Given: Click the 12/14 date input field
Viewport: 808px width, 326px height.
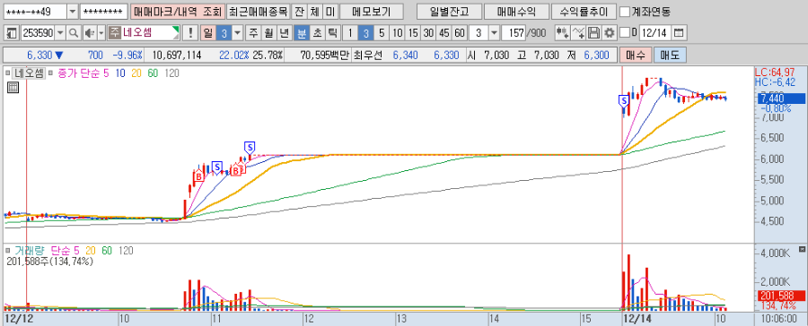Looking at the screenshot, I should (655, 33).
